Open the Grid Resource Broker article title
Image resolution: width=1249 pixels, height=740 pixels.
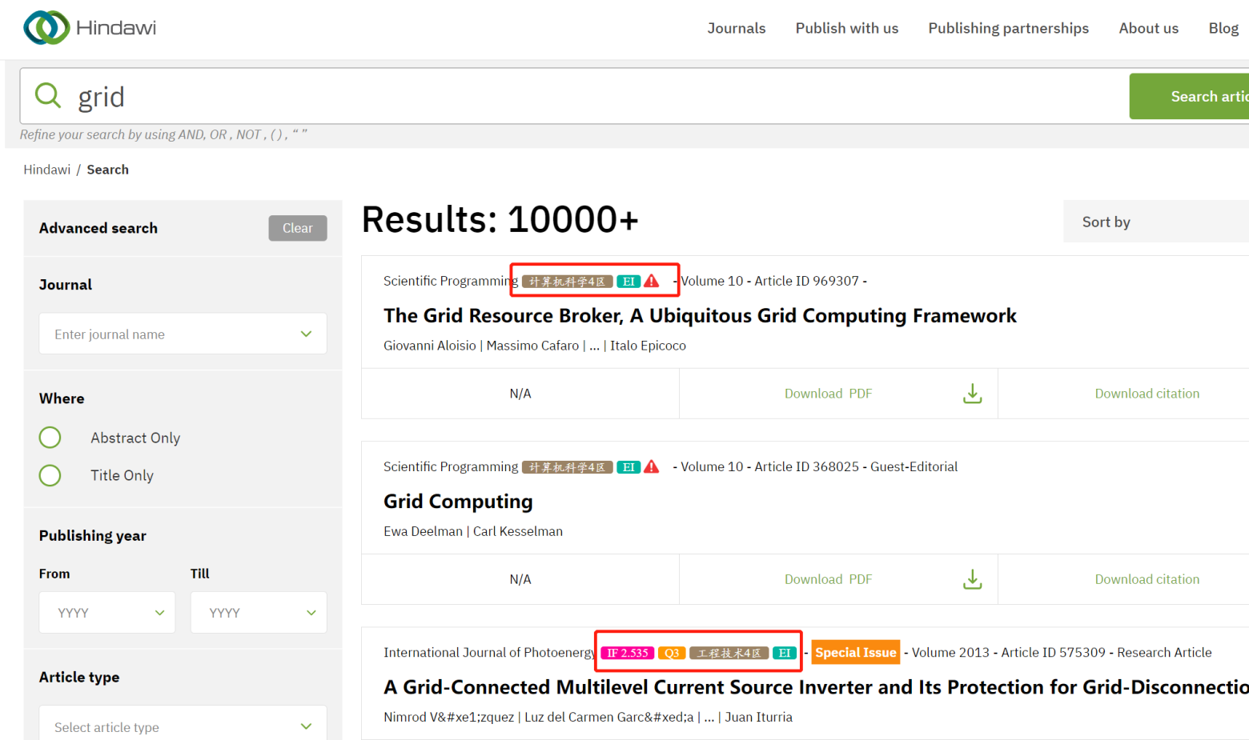pyautogui.click(x=700, y=316)
